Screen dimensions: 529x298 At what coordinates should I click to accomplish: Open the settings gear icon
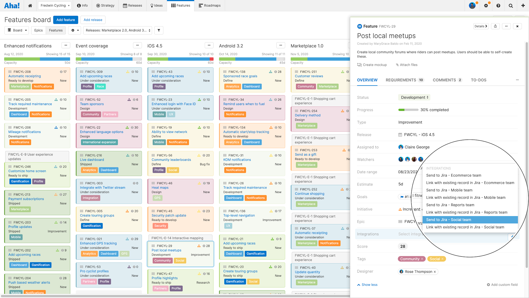pyautogui.click(x=486, y=5)
